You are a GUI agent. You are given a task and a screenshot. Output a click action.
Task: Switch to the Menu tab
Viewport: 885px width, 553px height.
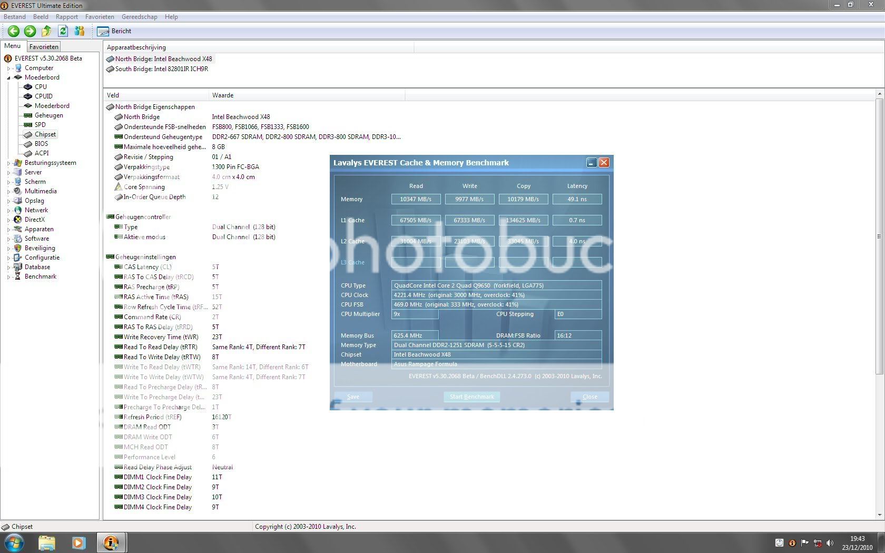[13, 46]
